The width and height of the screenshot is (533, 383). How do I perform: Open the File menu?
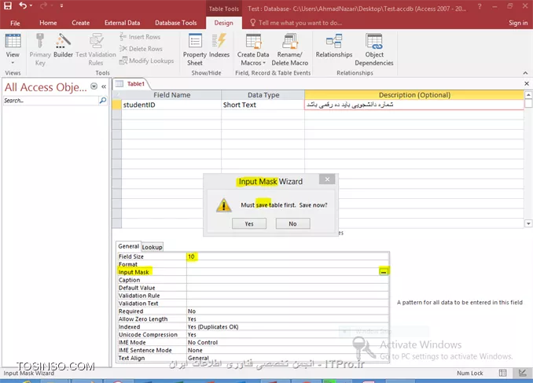(x=15, y=23)
